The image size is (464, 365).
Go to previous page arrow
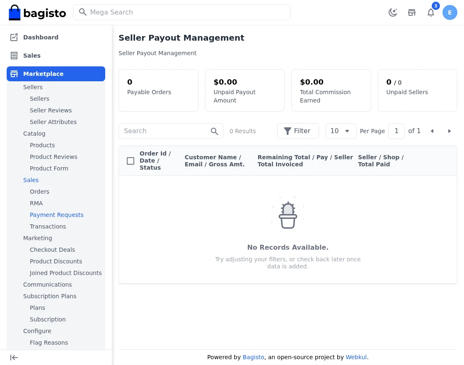tap(432, 131)
